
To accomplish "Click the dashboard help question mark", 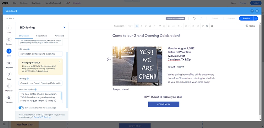I will [252, 11].
